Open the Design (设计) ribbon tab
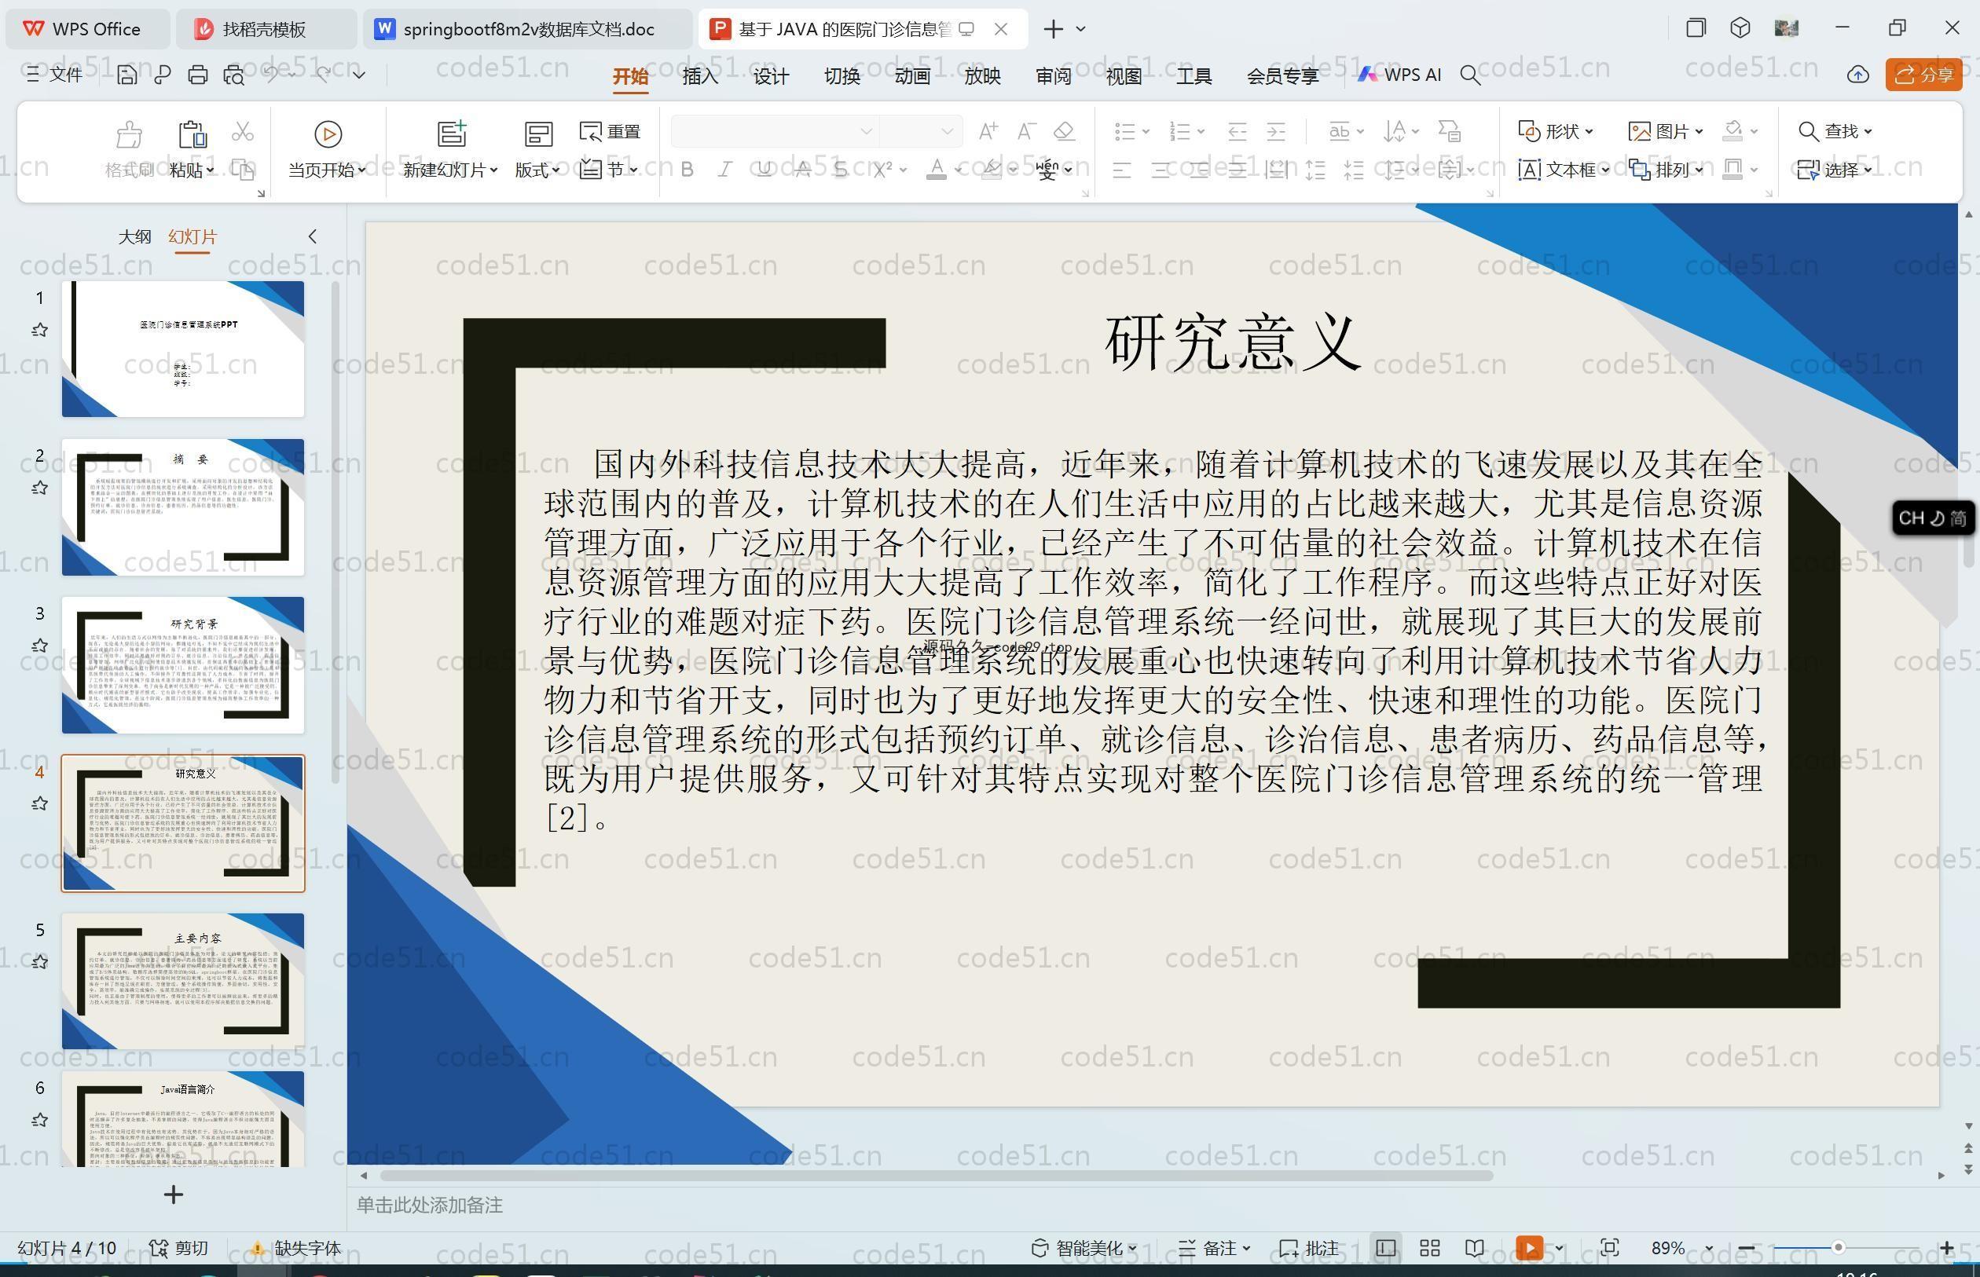Viewport: 1980px width, 1277px height. pos(771,76)
